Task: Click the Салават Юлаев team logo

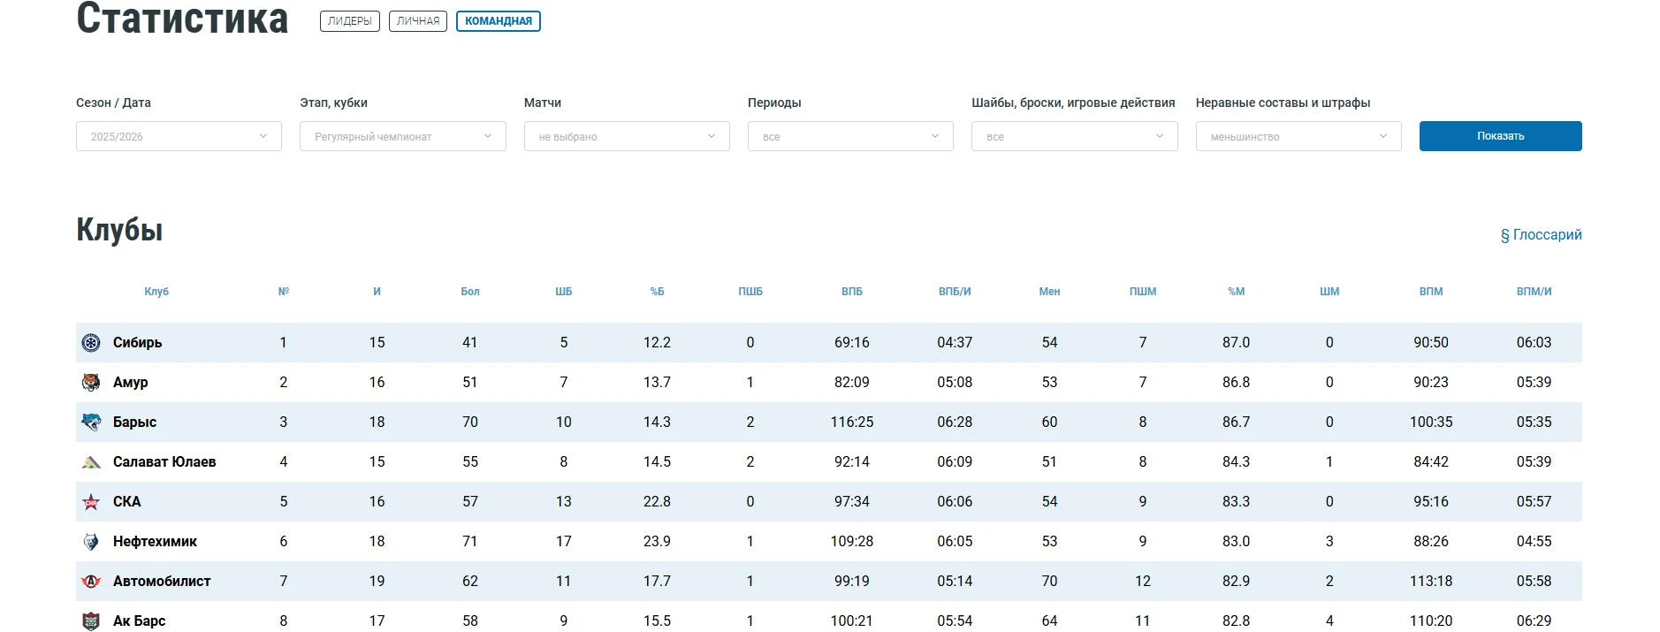Action: (91, 462)
